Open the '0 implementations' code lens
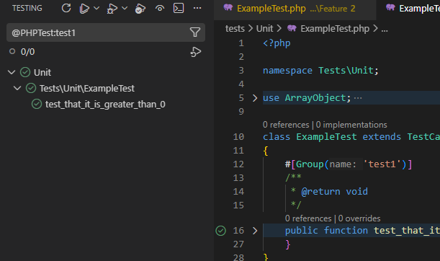The image size is (440, 261). [x=351, y=125]
